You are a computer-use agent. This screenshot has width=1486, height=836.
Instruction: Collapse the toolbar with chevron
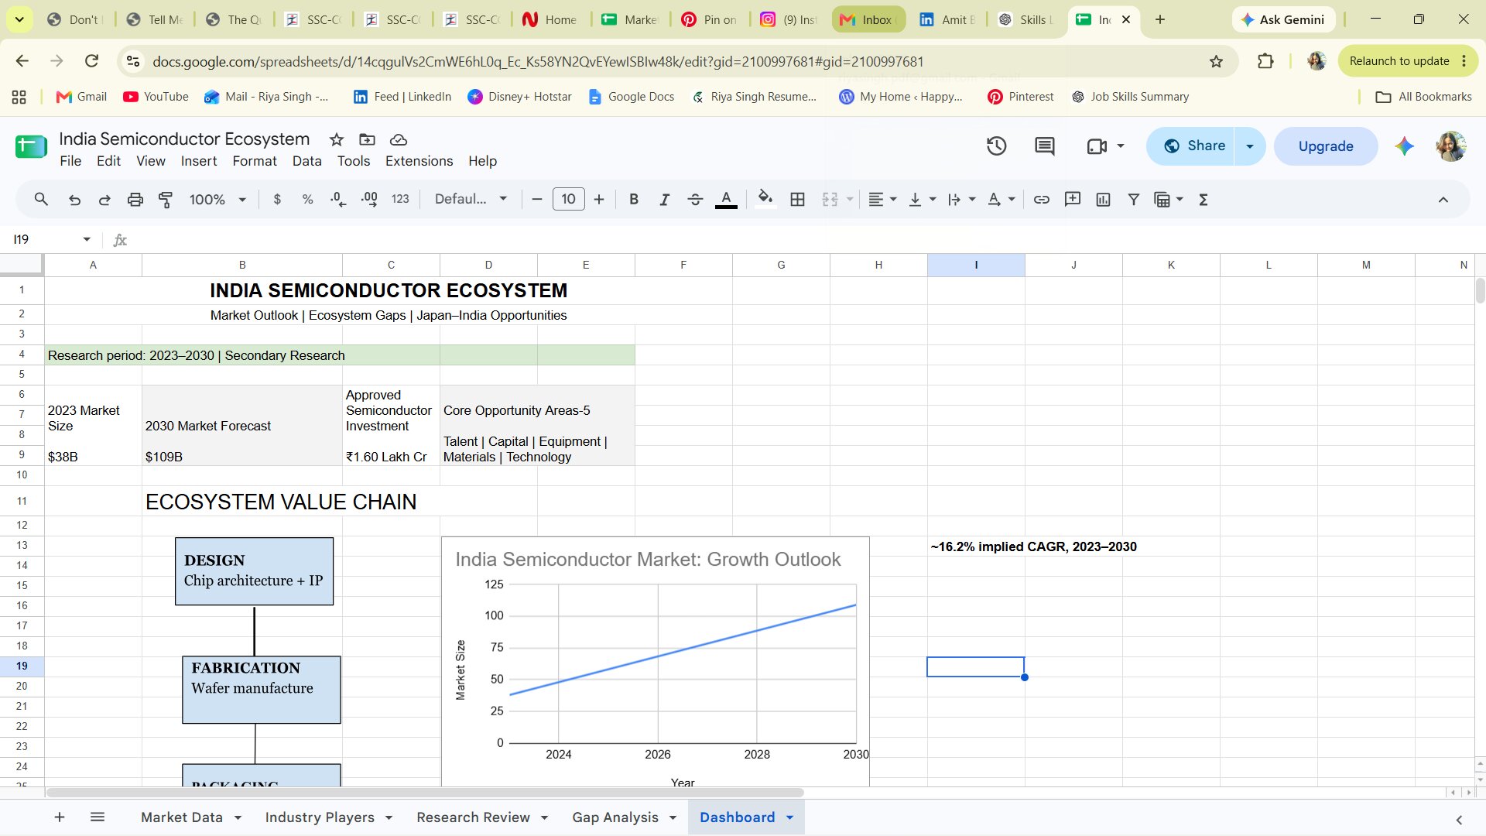click(x=1443, y=200)
